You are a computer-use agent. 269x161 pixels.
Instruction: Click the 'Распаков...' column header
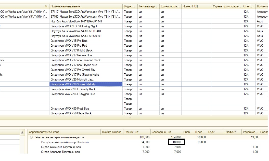pyautogui.click(x=250, y=132)
